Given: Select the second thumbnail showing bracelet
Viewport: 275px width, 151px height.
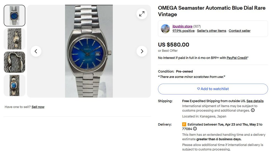Looking at the screenshot, I should (15, 39).
